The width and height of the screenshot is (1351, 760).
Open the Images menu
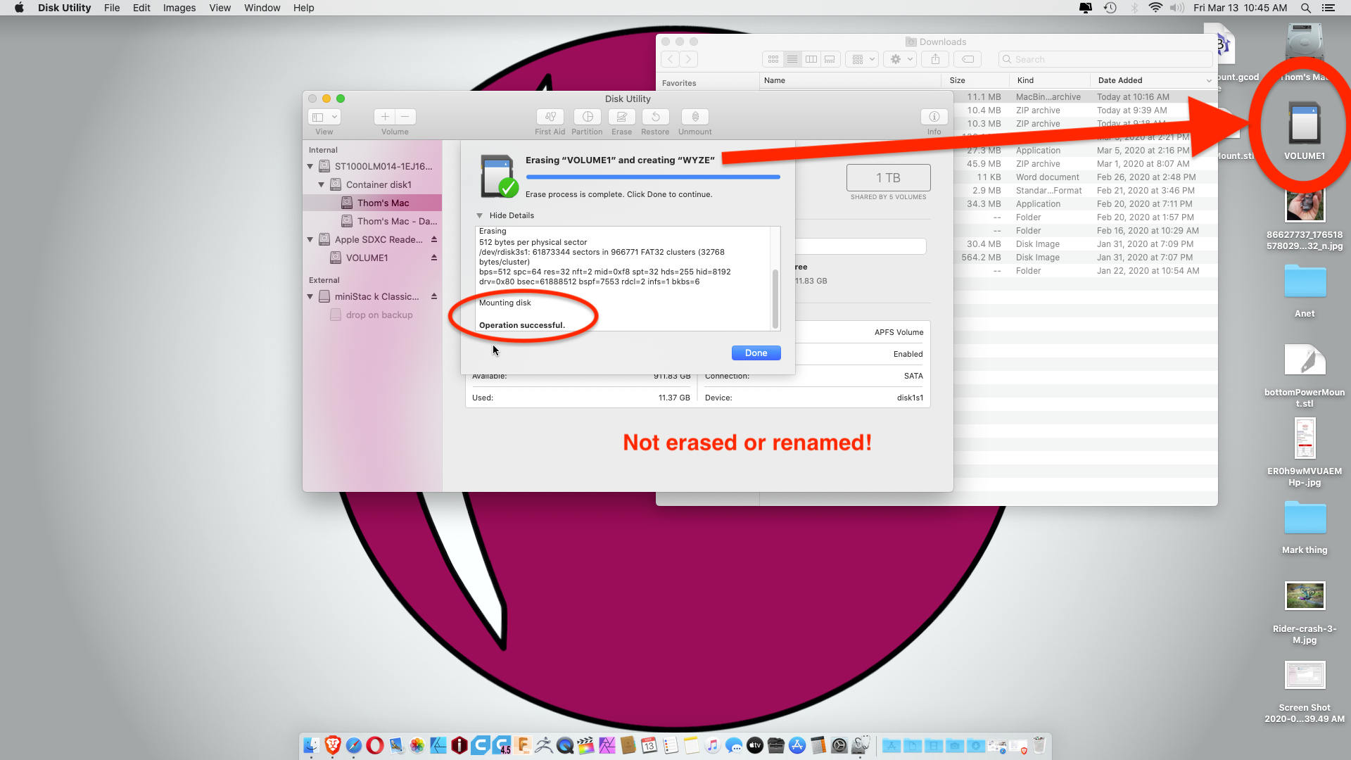(179, 8)
